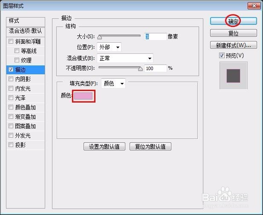Select the 渐变叠加 style label
Viewport: 263px width, 215px height.
click(25, 117)
